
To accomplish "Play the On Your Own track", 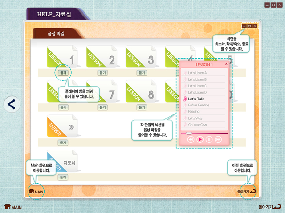I will (197, 125).
